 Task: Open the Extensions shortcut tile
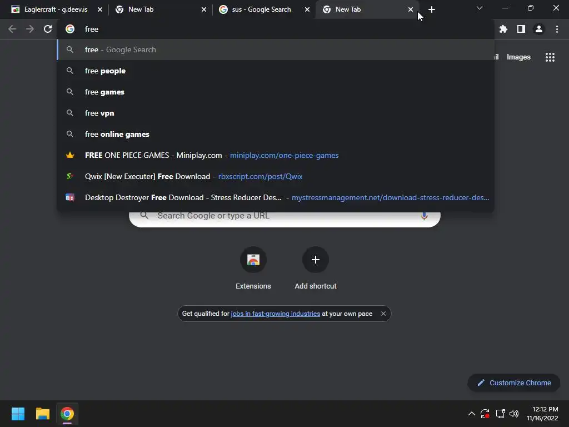253,269
